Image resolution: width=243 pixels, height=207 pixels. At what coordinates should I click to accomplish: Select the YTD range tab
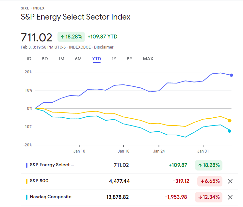[x=96, y=59]
